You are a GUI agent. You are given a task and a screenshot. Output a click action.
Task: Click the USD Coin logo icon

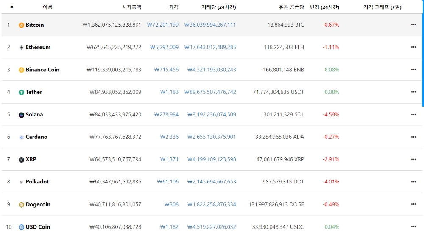pyautogui.click(x=21, y=227)
